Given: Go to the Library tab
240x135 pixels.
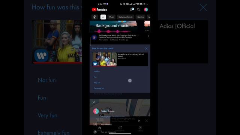Looking at the screenshot, I should (140, 129).
